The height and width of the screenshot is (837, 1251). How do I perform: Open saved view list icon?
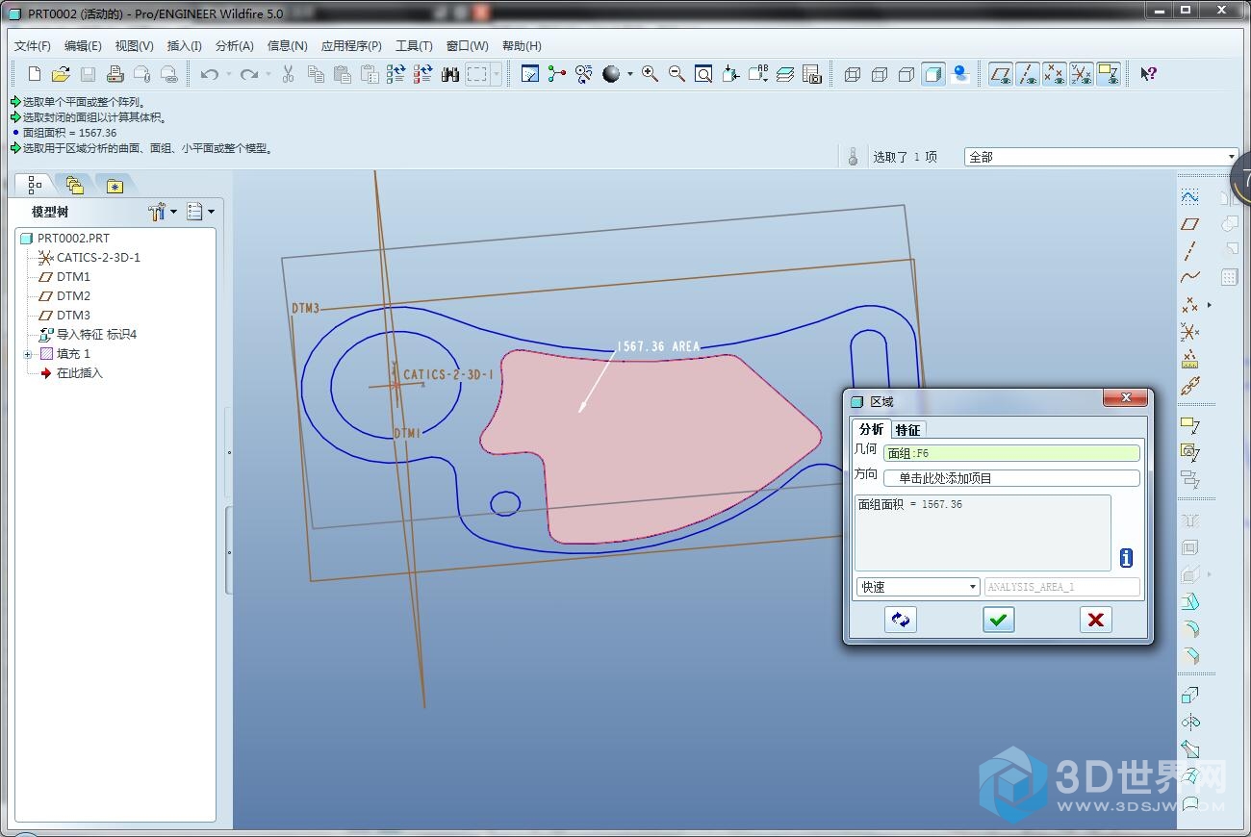757,74
